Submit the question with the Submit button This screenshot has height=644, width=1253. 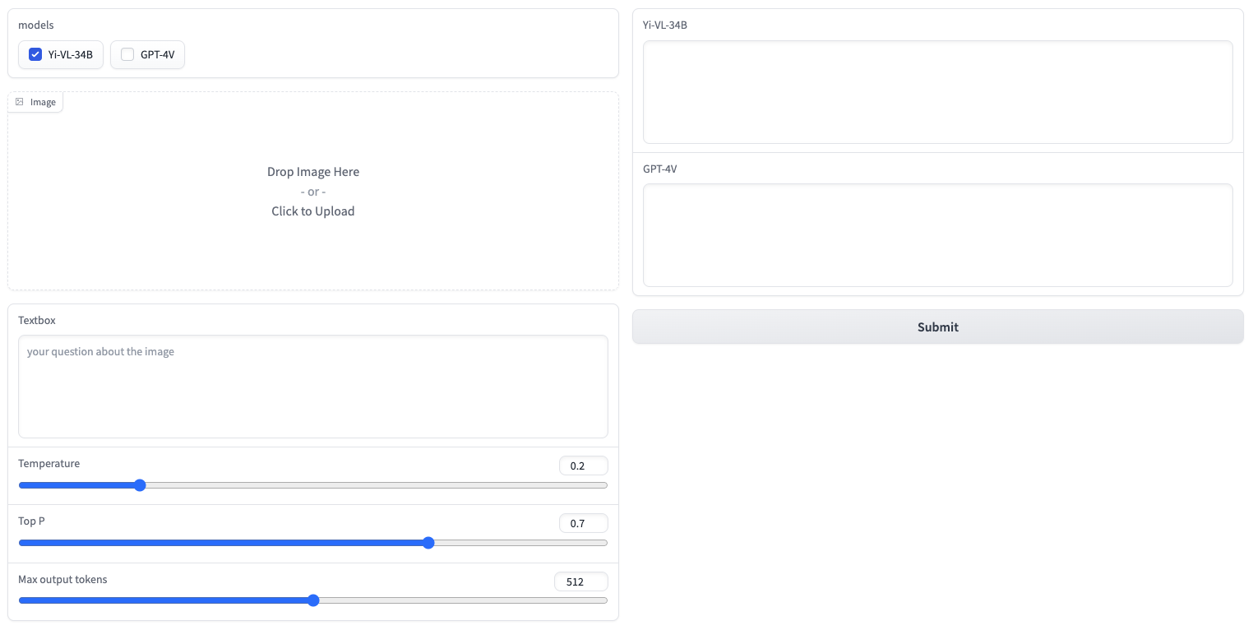(938, 327)
